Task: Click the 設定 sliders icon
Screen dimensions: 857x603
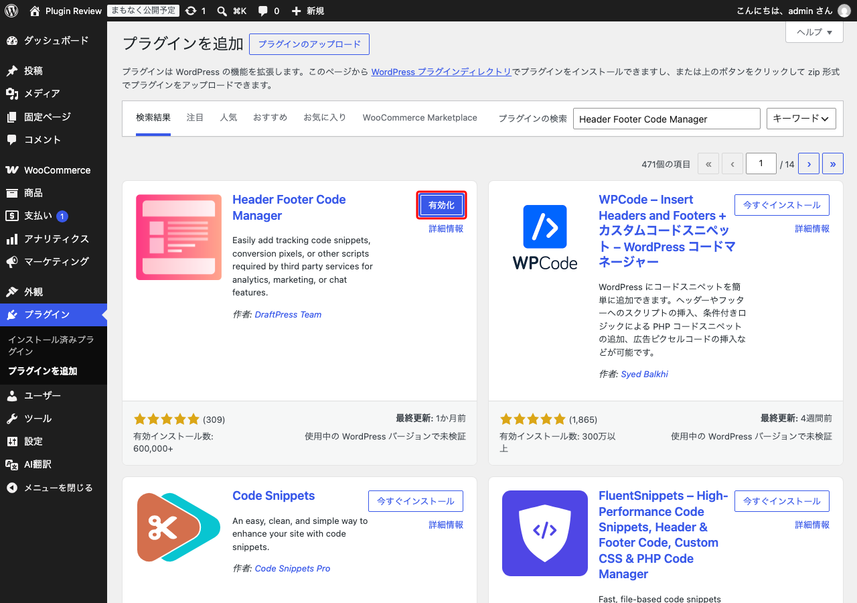Action: pos(12,442)
